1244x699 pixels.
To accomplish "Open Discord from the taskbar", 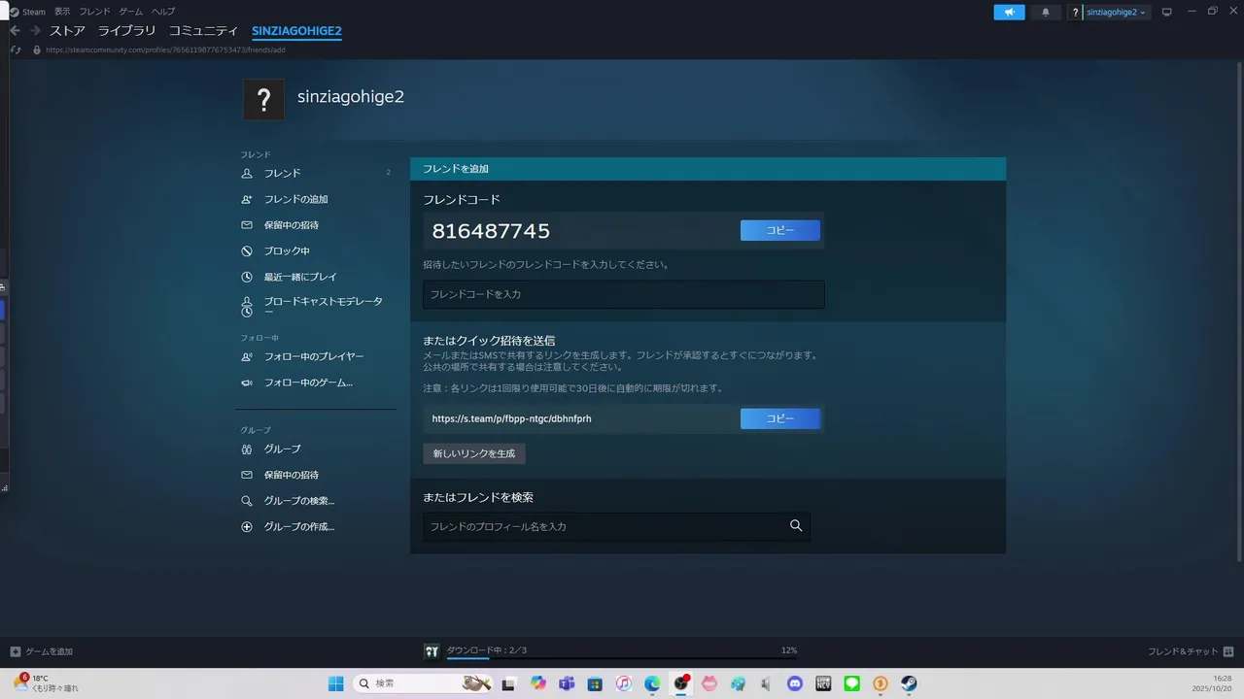I will tap(795, 683).
